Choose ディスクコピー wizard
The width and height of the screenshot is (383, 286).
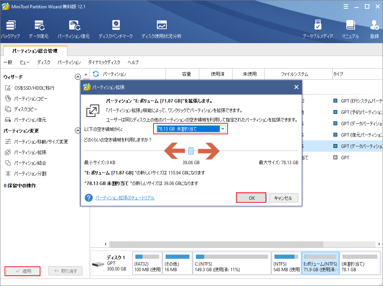point(21,109)
